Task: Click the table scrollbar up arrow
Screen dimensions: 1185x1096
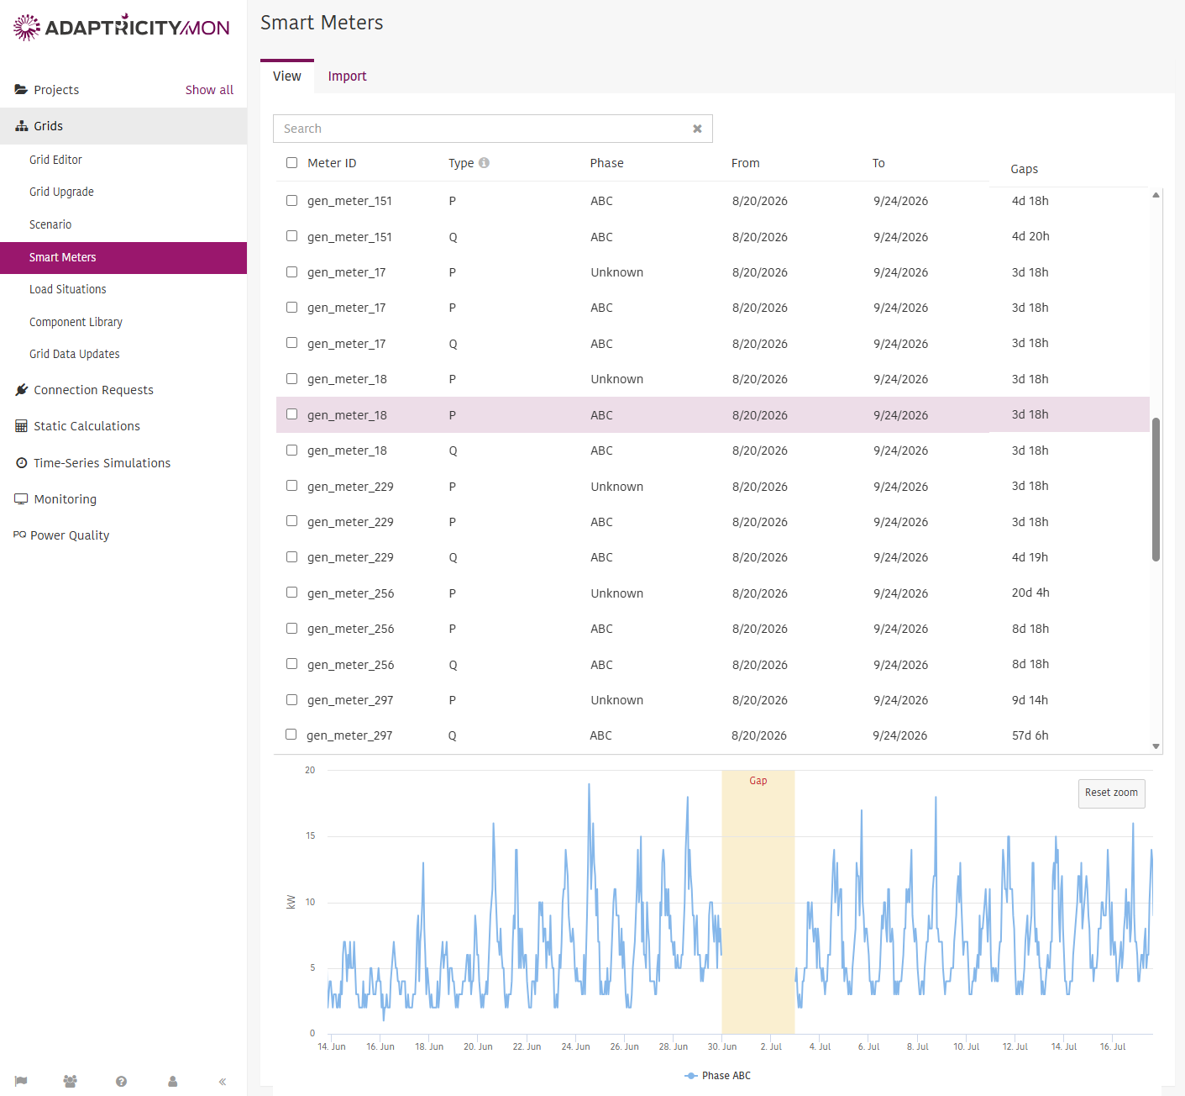Action: point(1156,195)
